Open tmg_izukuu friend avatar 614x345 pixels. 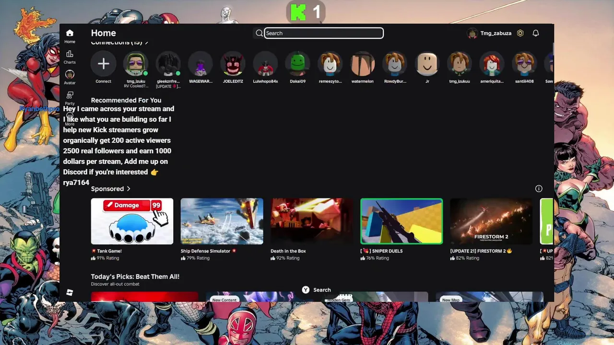click(x=460, y=64)
